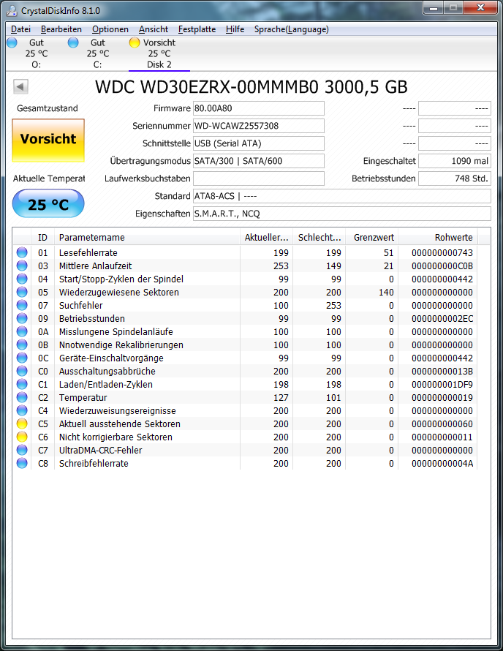Click the yellow icon for Aktuell ausstehende Sektoren
This screenshot has width=503, height=651.
coord(22,424)
